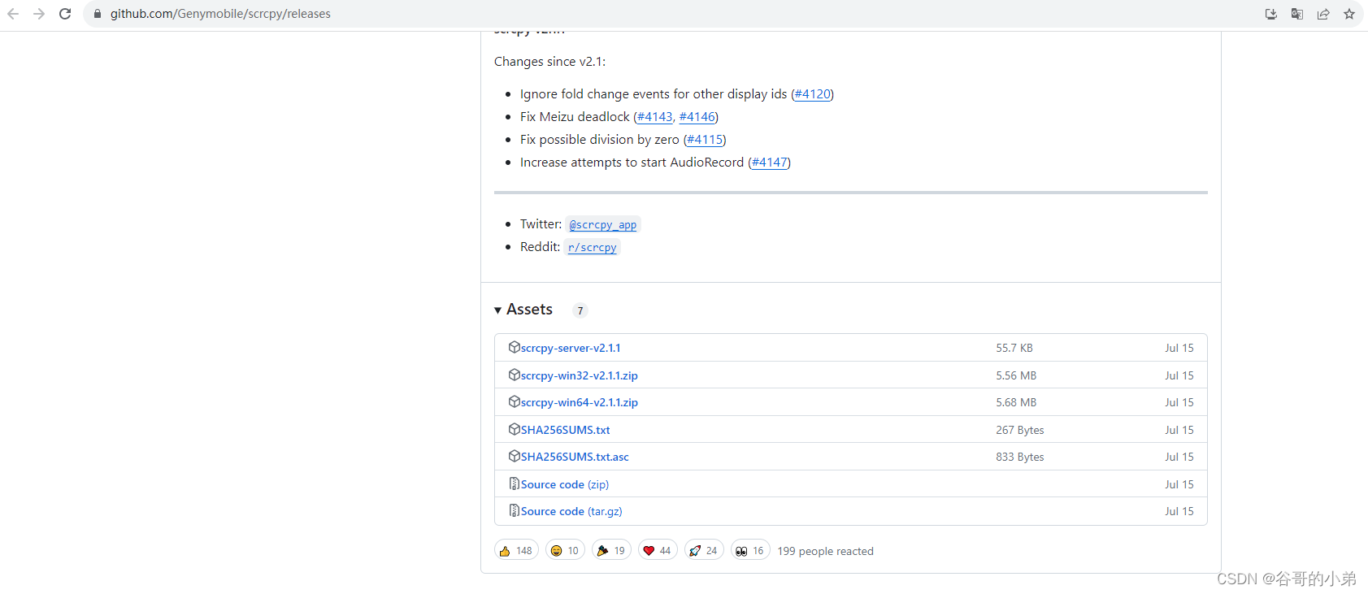
Task: Download scrcpy-win32-v2.1.1.zip
Action: (580, 375)
